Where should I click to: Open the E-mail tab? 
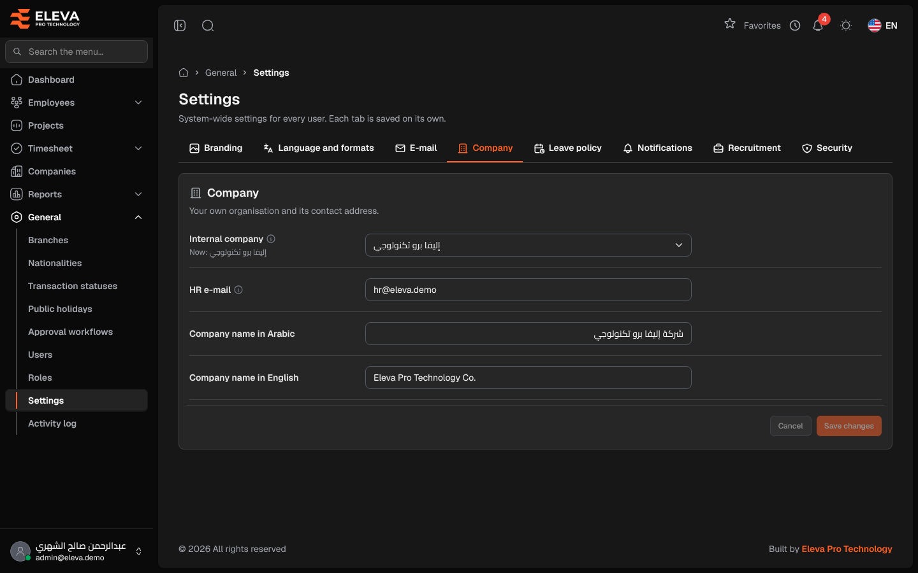pos(416,148)
